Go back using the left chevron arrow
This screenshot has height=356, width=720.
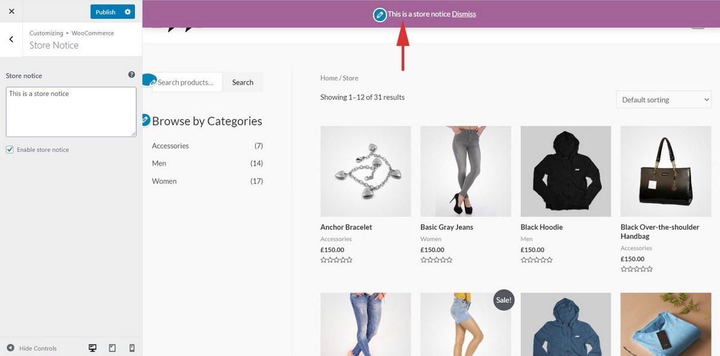pos(11,40)
